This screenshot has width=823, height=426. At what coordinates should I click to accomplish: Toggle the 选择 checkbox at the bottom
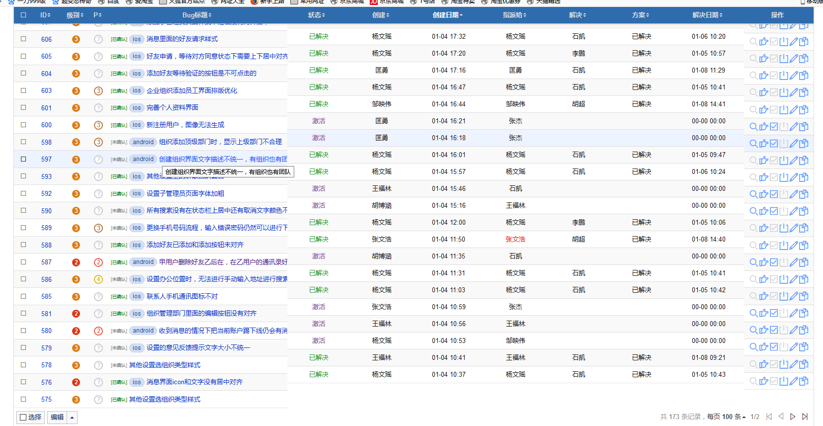pyautogui.click(x=23, y=417)
